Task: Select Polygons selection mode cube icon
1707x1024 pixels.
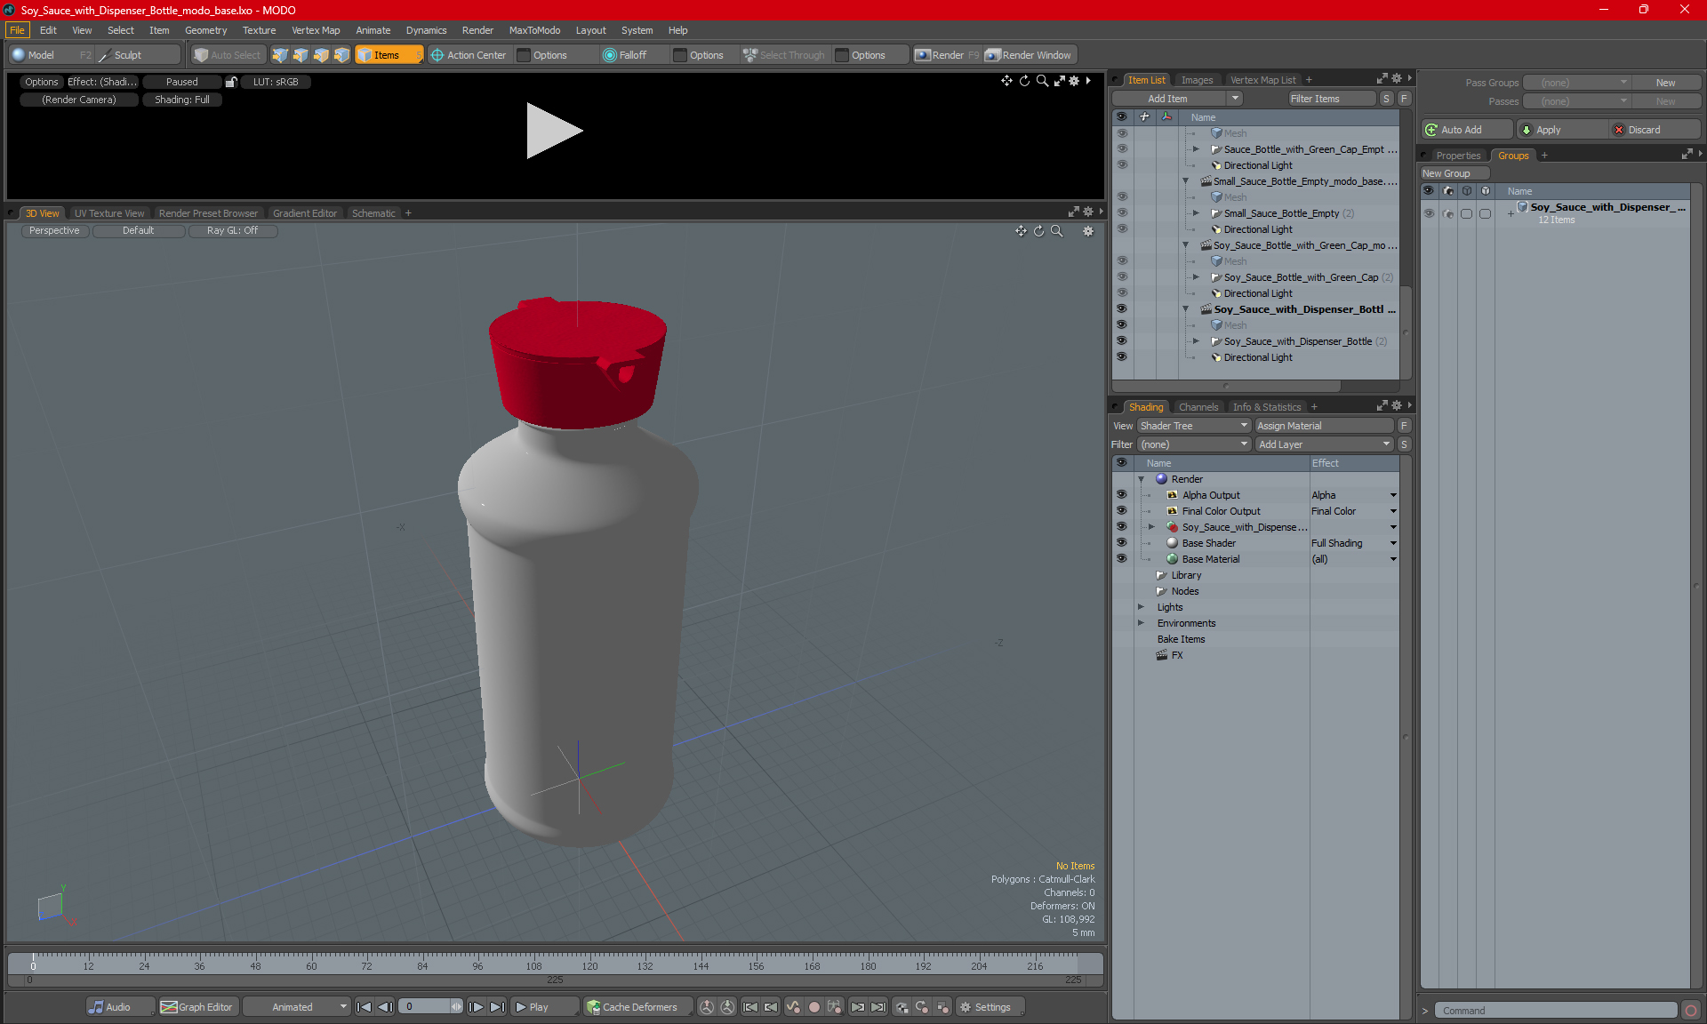Action: (321, 55)
